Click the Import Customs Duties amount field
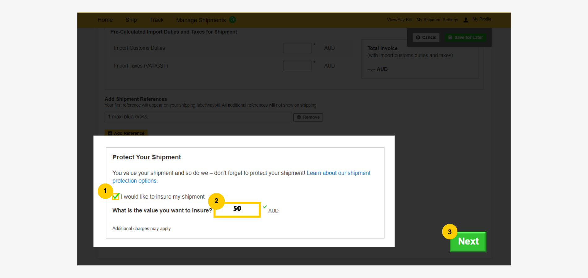Image resolution: width=588 pixels, height=278 pixels. point(297,48)
